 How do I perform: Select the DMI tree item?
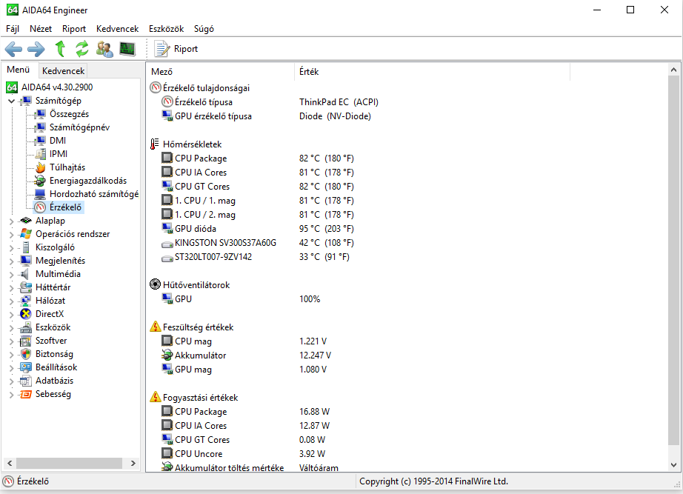click(x=58, y=141)
